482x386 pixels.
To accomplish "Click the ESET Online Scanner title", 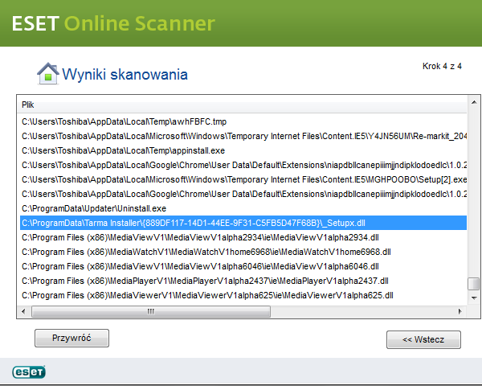I will [x=113, y=23].
